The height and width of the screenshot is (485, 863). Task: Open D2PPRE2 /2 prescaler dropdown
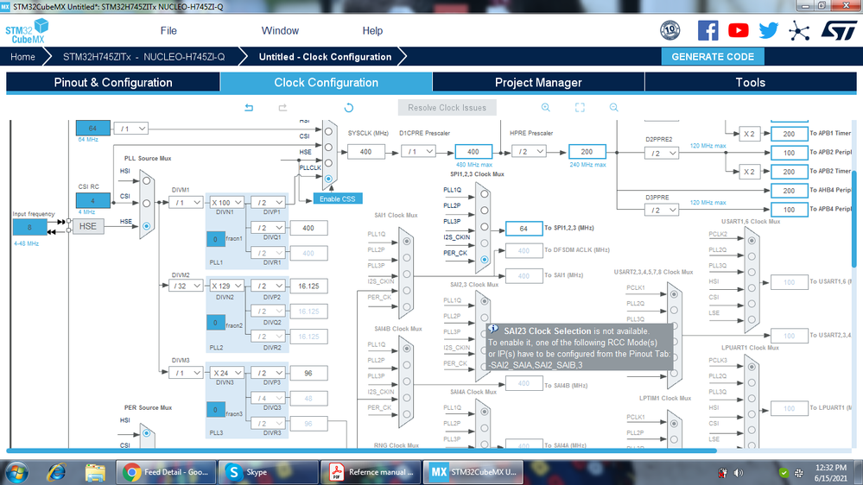tap(662, 154)
